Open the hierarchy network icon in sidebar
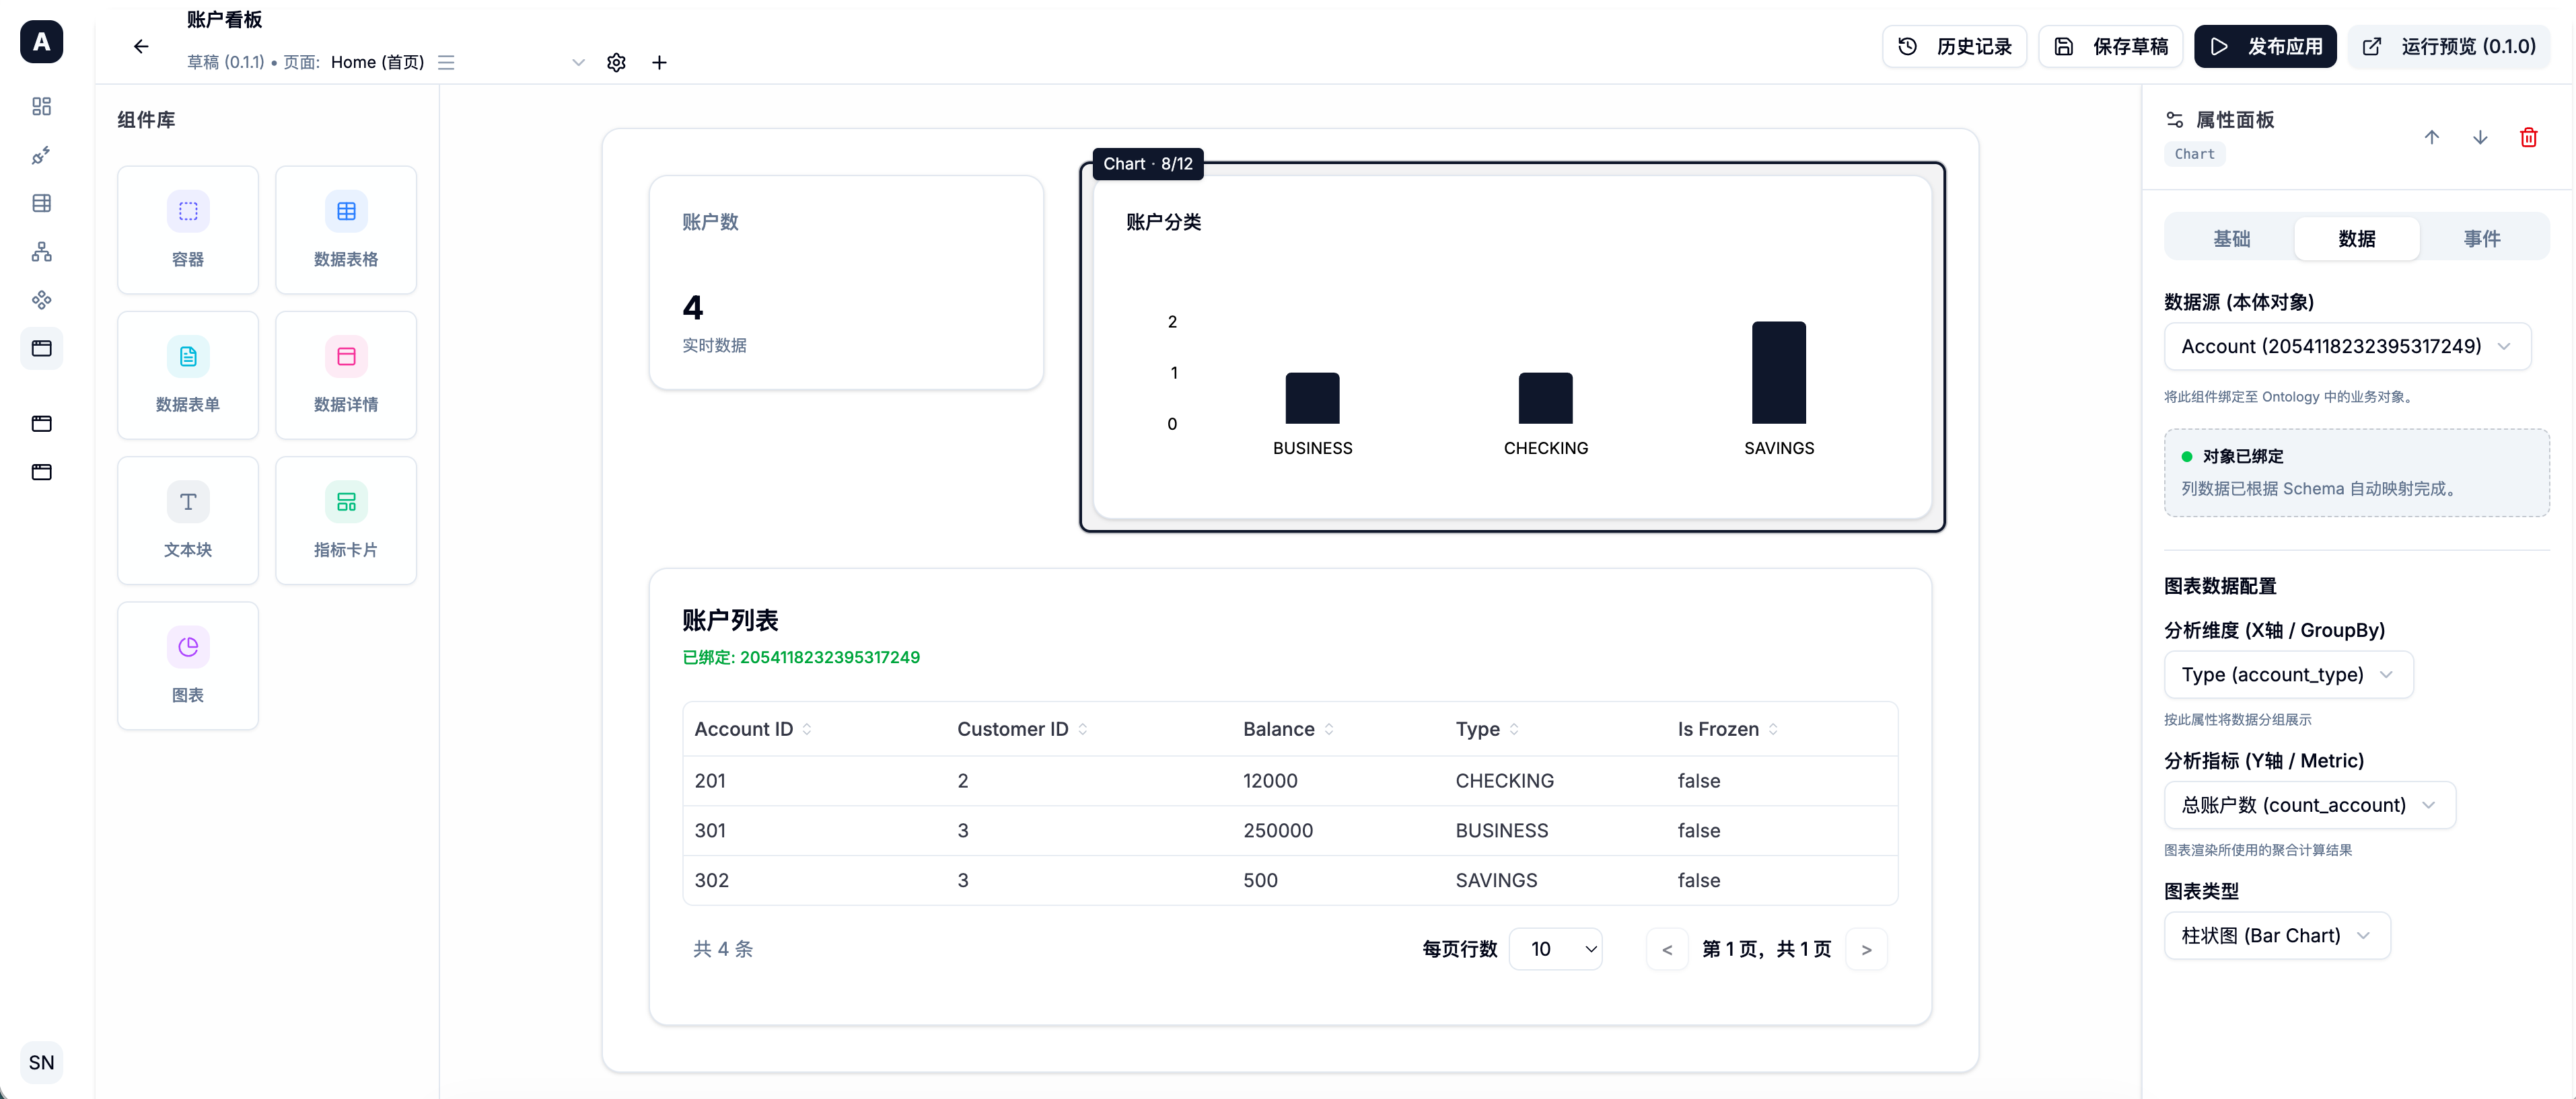 [x=41, y=252]
